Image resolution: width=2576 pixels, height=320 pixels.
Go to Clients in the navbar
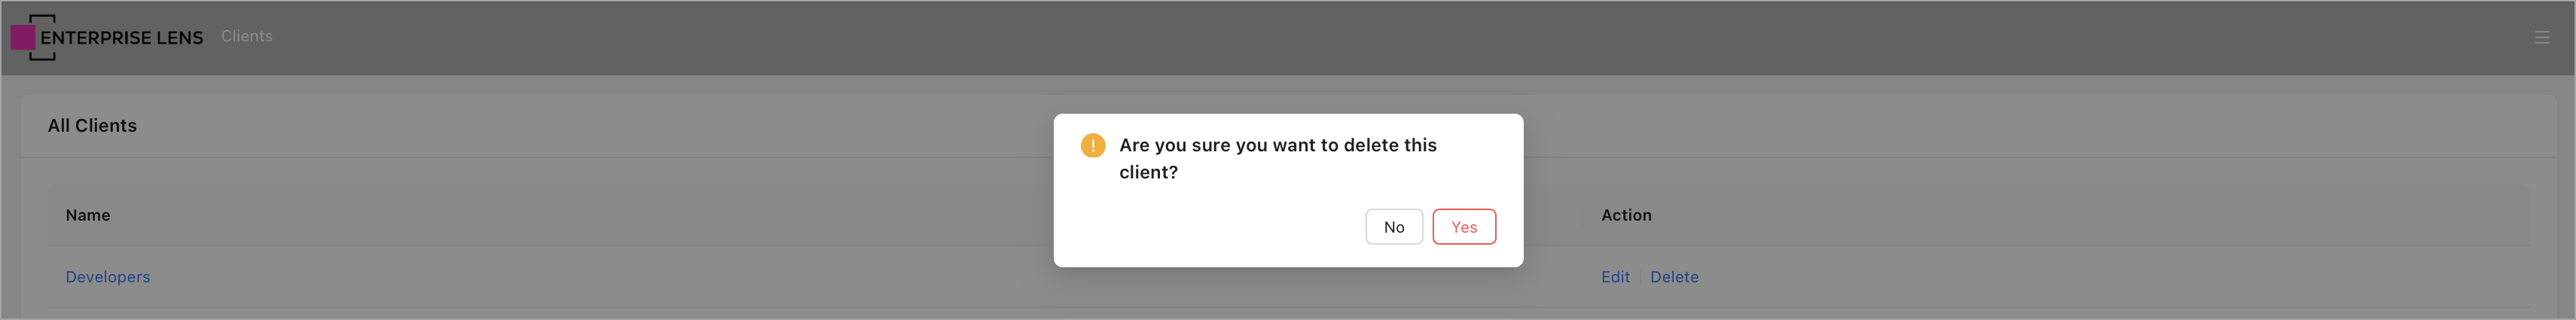246,36
